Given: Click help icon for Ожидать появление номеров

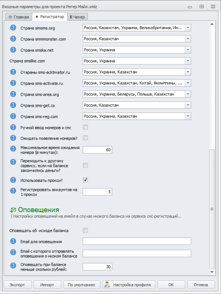Looking at the screenshot, I should point(13,138).
